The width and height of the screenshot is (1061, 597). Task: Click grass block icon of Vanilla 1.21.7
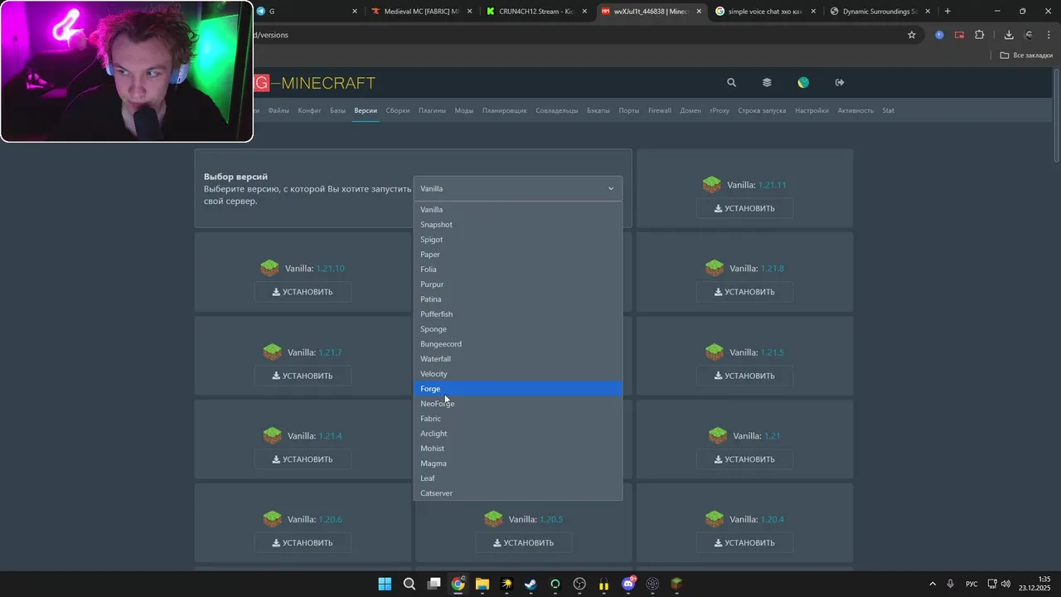pos(272,352)
